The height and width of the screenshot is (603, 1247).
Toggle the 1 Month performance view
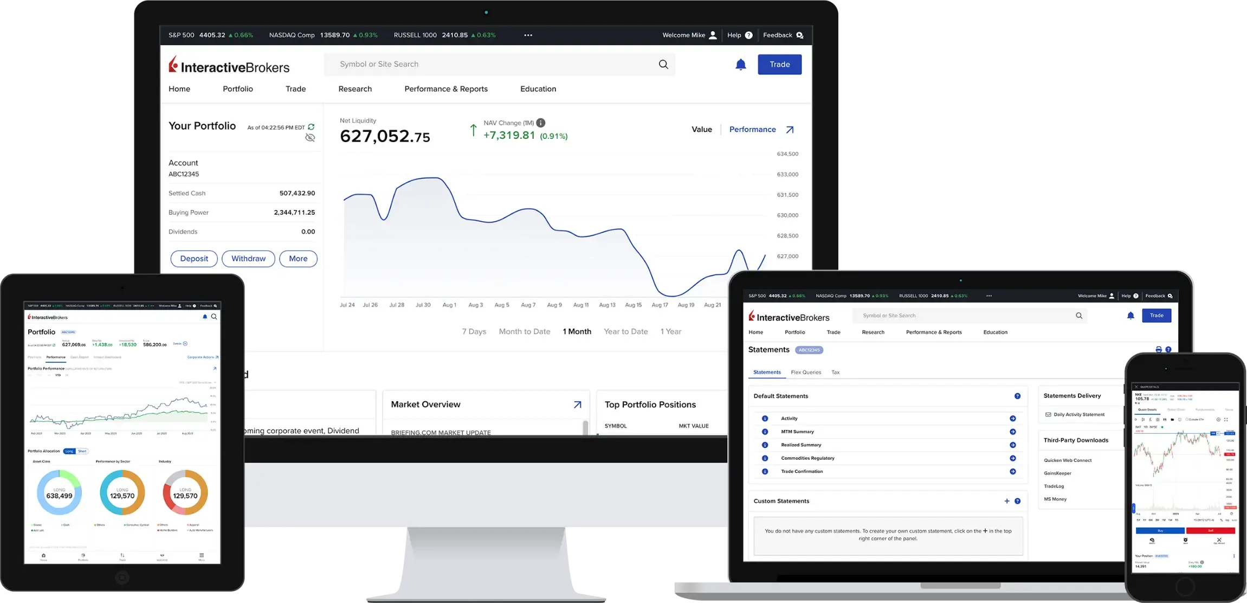pyautogui.click(x=576, y=331)
